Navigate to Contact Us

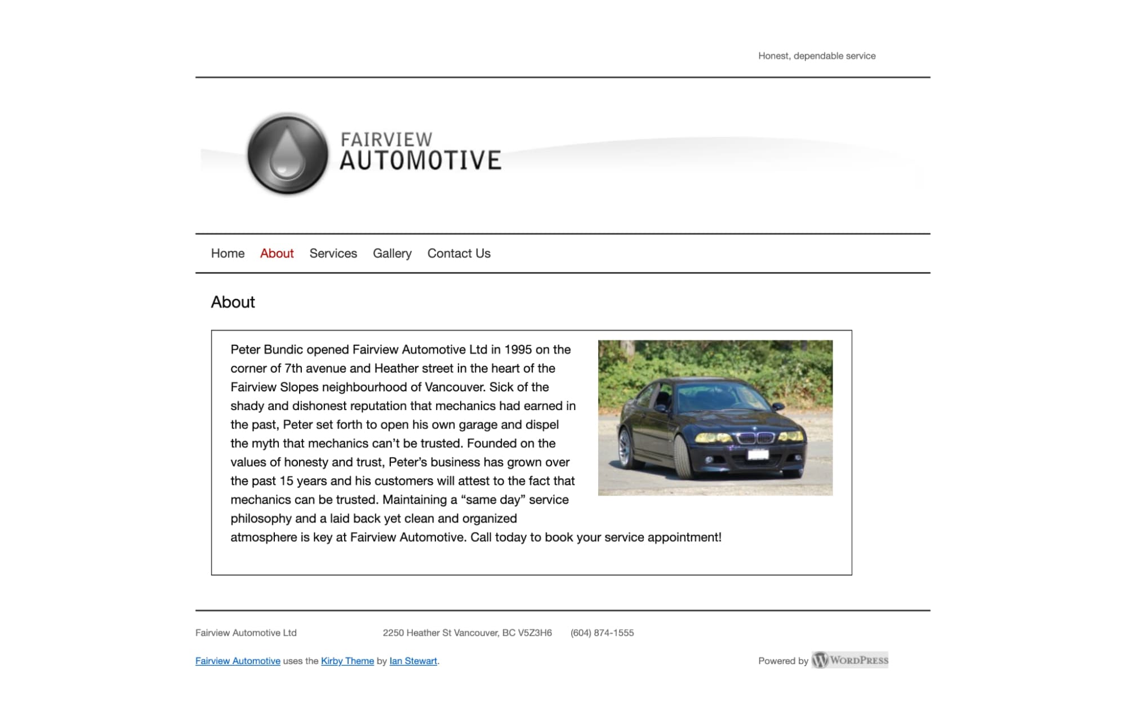(459, 253)
